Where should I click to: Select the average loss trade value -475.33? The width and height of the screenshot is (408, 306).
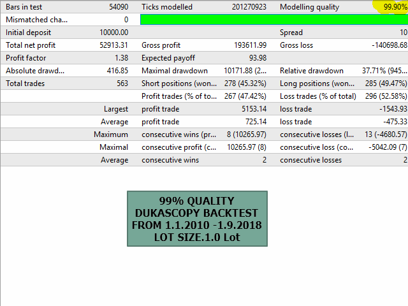395,122
